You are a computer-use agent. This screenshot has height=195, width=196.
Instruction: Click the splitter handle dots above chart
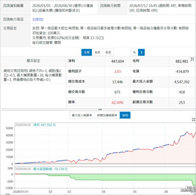click(x=100, y=110)
